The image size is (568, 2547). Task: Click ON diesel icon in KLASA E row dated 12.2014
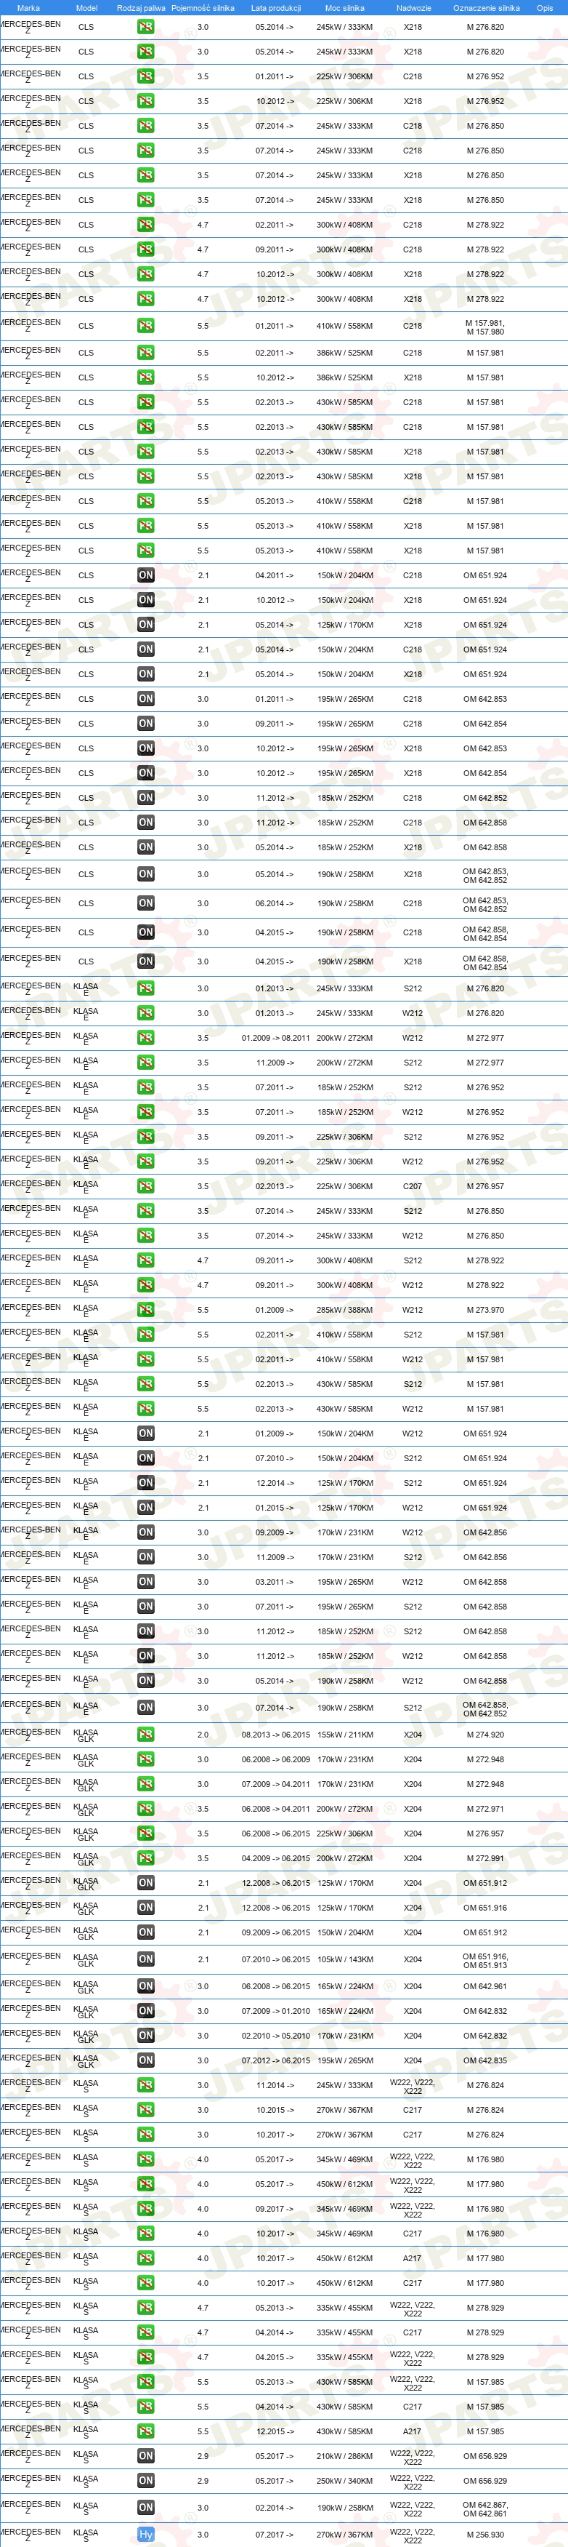(145, 1482)
